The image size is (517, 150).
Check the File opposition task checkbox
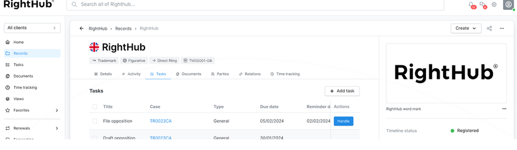click(95, 121)
